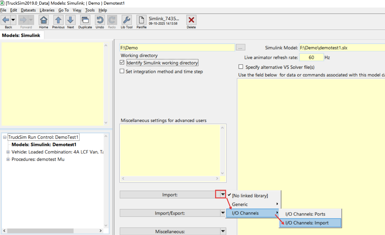385x235 pixels.
Task: Open the Lib Tool wrench icon
Action: click(x=127, y=20)
